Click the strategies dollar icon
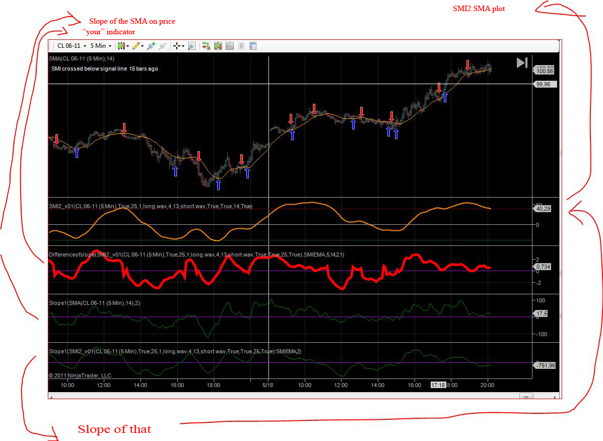Viewport: 603px width, 441px height. pyautogui.click(x=241, y=46)
